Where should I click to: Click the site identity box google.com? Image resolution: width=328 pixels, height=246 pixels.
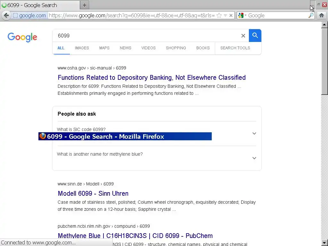pyautogui.click(x=29, y=15)
